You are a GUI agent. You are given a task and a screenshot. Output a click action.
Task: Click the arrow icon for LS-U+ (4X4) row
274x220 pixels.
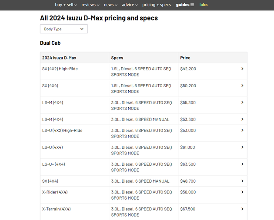click(242, 164)
